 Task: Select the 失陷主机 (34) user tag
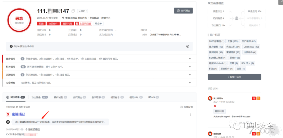coord(233,47)
